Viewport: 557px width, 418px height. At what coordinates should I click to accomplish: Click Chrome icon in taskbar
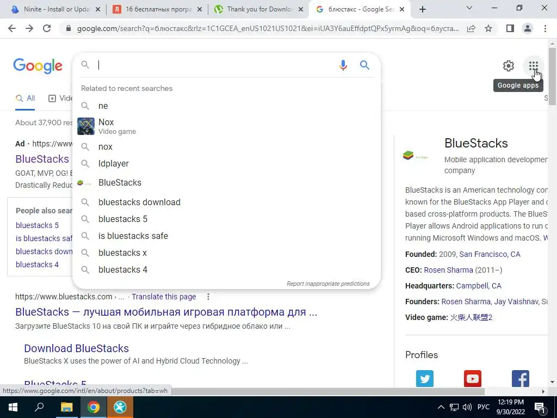[93, 407]
